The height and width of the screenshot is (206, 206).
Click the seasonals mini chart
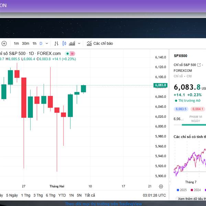pyautogui.click(x=190, y=160)
